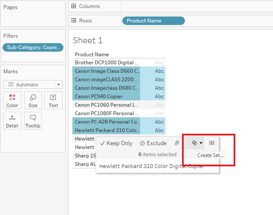
Task: Click the empty Columns shelf field
Action: 197,6
